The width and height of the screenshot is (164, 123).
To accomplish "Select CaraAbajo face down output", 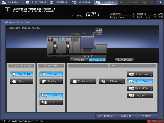I will [x=51, y=81].
